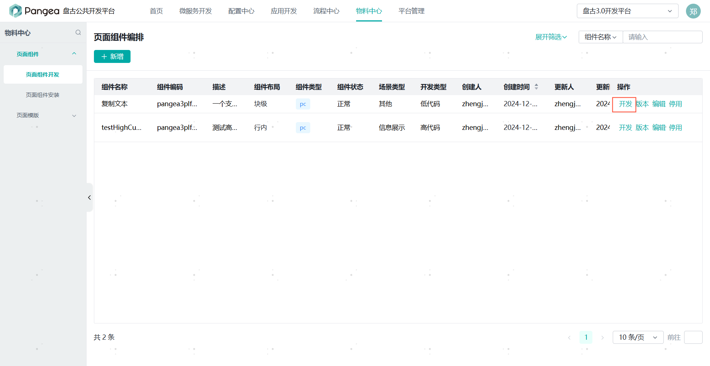Click 编辑 for testHighCu... row

coord(659,128)
